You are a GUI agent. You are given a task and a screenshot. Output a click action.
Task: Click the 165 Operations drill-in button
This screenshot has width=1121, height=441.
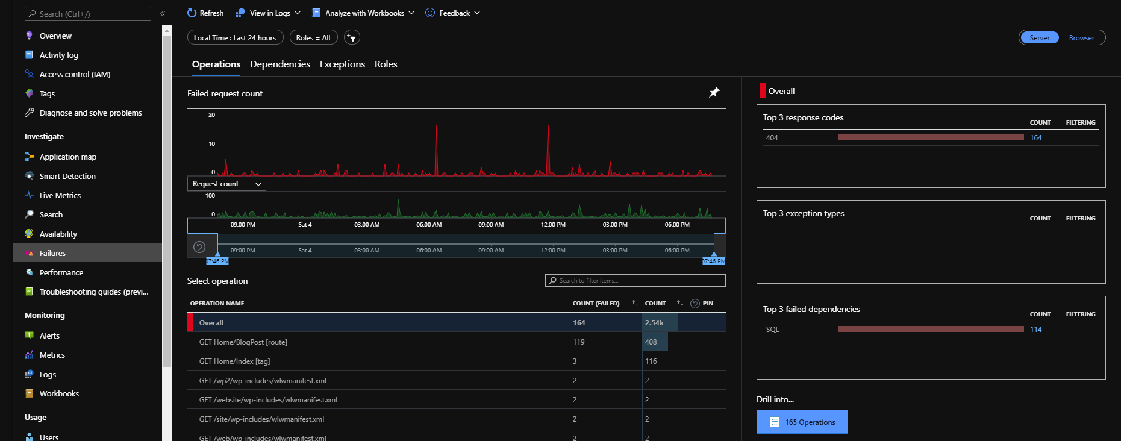[802, 422]
